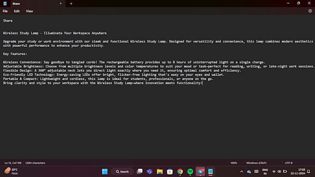
Task: Click the 'Share' text on first line
Action: click(x=7, y=21)
